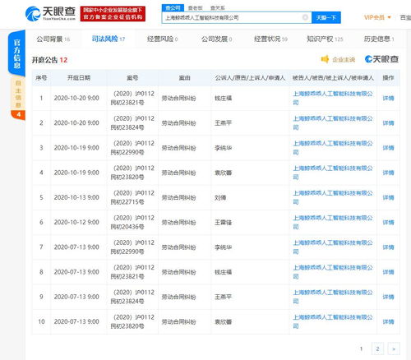Click the 天眼一下 search button
411x360 pixels.
coord(326,17)
